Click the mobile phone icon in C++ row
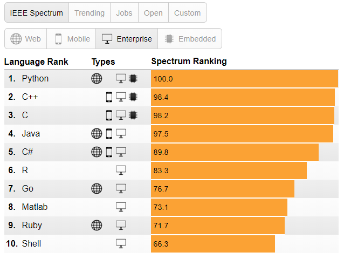This screenshot has width=344, height=259. [x=109, y=97]
